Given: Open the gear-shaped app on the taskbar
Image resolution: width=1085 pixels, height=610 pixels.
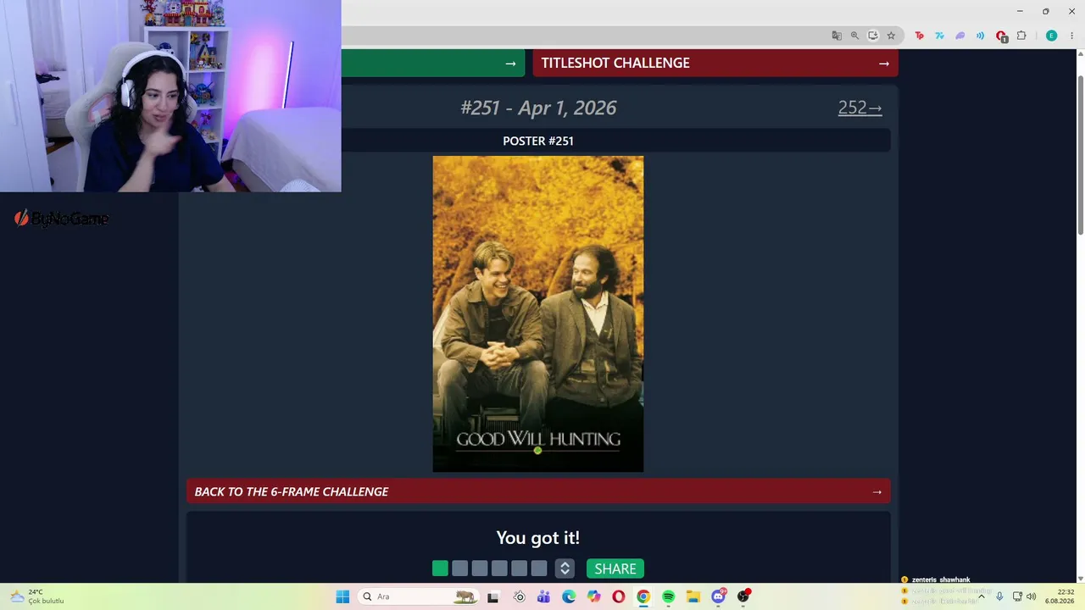Looking at the screenshot, I should (519, 596).
